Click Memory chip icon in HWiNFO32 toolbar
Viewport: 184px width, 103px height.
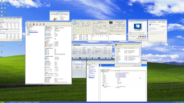40,24
